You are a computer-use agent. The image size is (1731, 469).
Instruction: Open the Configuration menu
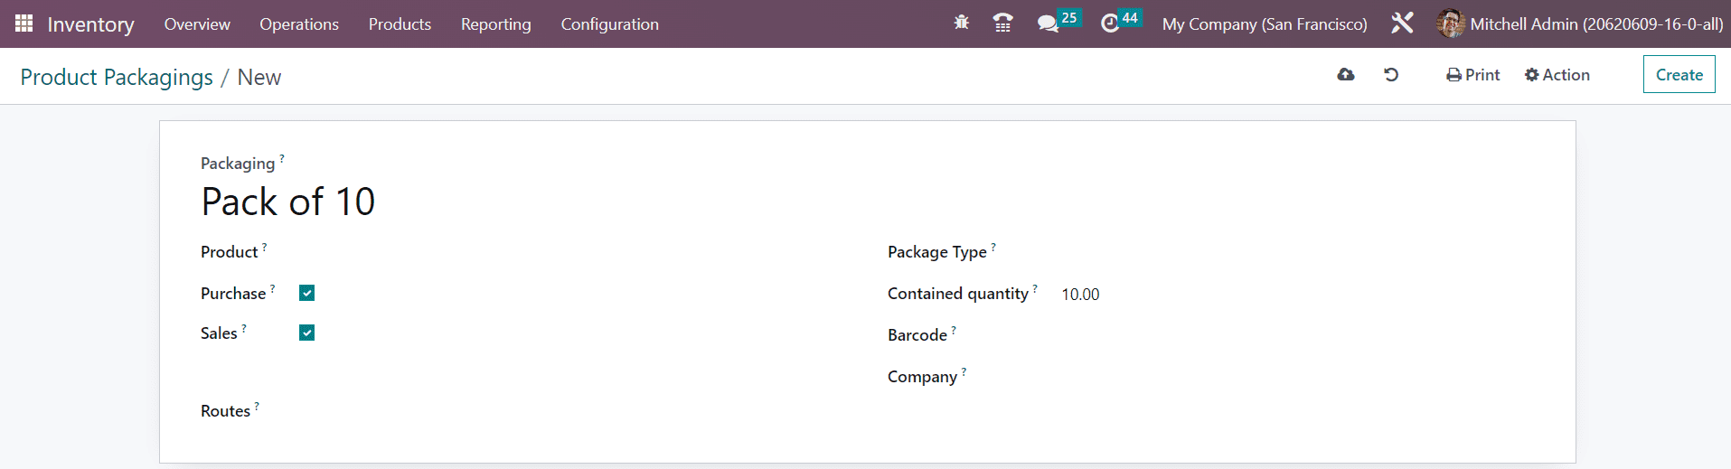tap(609, 24)
